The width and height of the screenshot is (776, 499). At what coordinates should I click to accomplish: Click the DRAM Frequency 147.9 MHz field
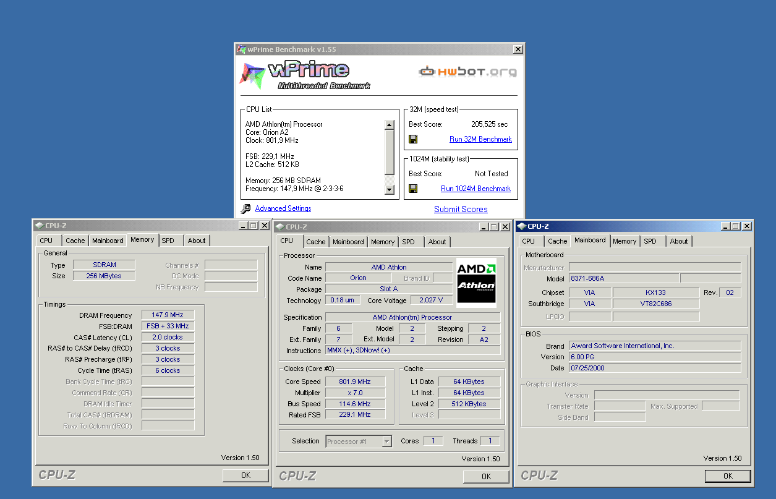pos(168,315)
